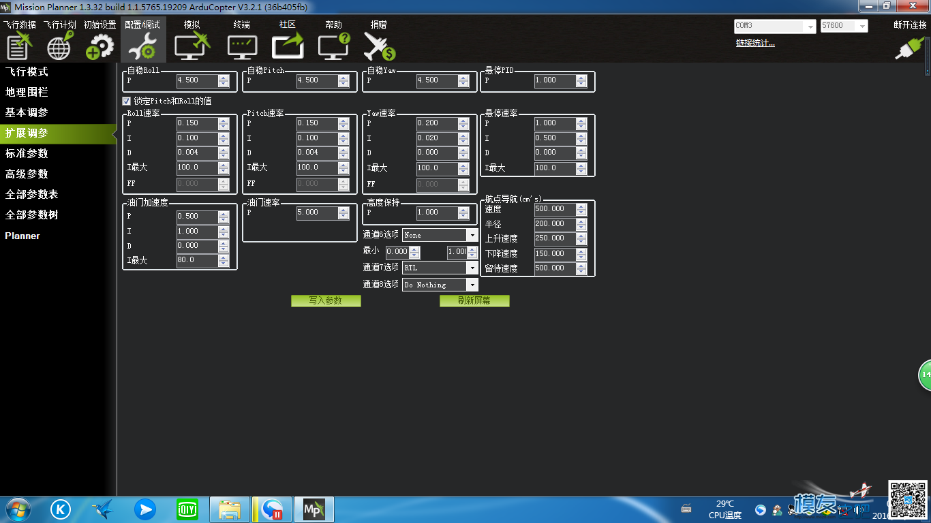The width and height of the screenshot is (931, 523).
Task: Click 通道6 最小 0.000 field
Action: pyautogui.click(x=397, y=252)
